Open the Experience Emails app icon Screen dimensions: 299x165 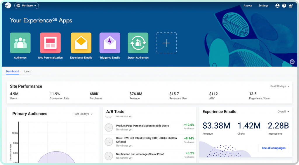click(x=81, y=43)
